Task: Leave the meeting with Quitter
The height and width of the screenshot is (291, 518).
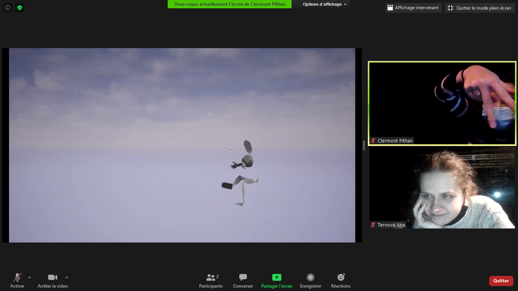Action: point(501,281)
